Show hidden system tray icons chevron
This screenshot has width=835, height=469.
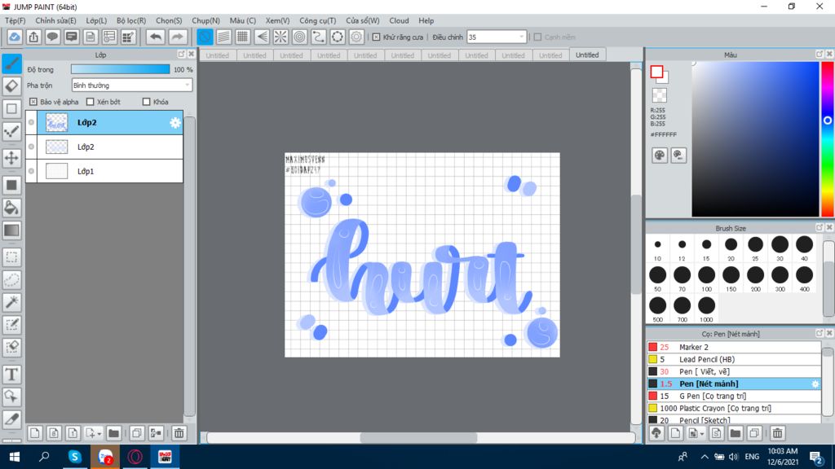click(704, 456)
